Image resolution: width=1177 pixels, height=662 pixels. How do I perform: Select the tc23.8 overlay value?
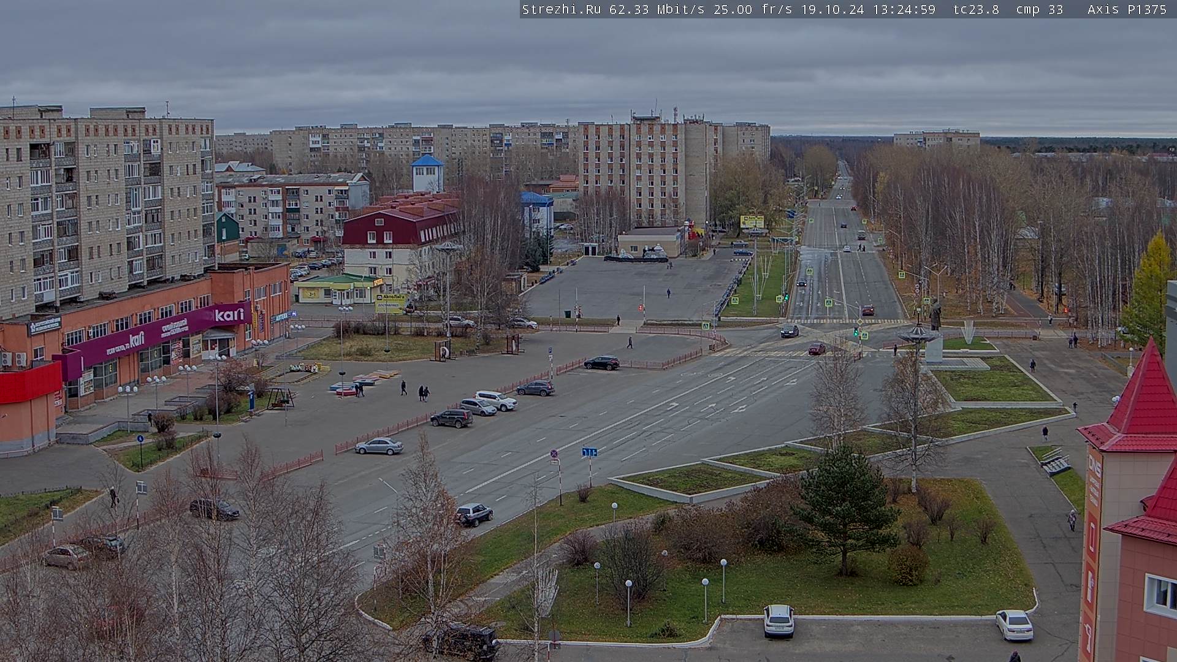tap(976, 9)
